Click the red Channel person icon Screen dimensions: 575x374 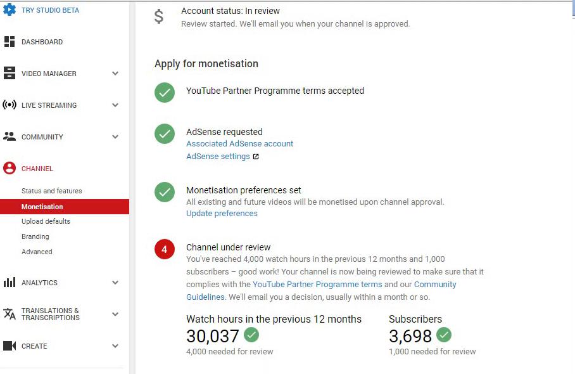[x=9, y=168]
